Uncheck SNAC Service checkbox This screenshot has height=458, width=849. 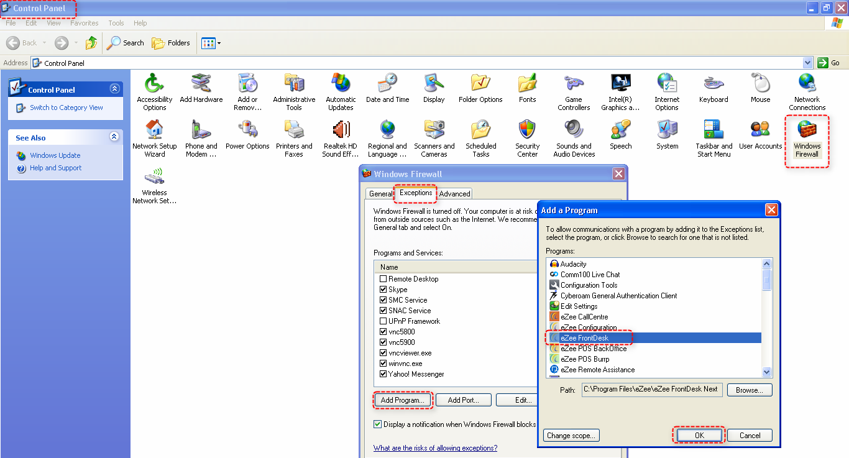tap(383, 311)
